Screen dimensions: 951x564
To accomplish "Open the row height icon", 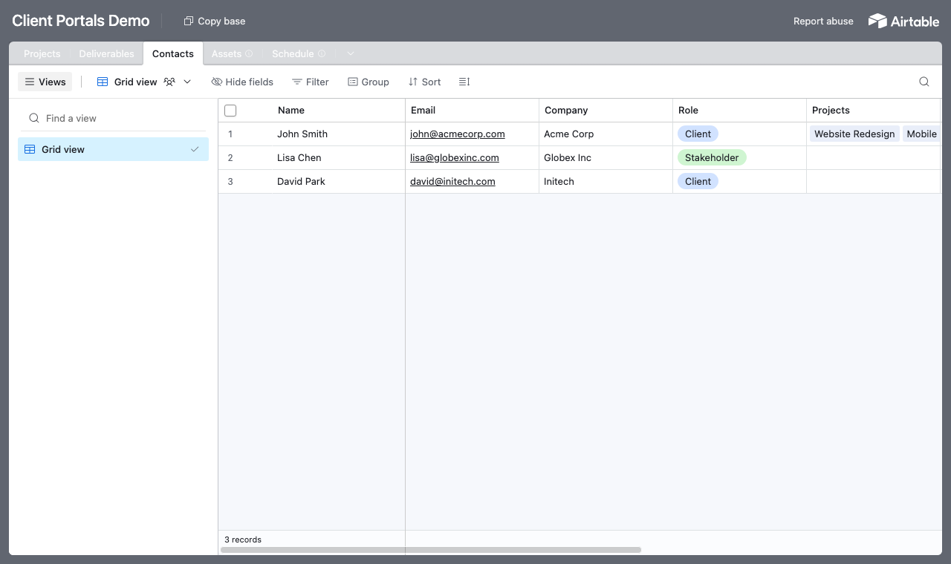I will coord(464,82).
